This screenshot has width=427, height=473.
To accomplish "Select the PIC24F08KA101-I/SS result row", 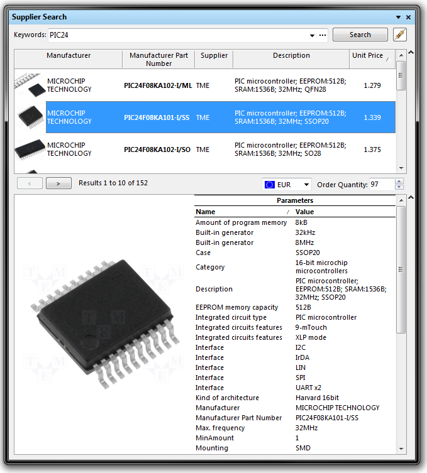I will [x=221, y=117].
